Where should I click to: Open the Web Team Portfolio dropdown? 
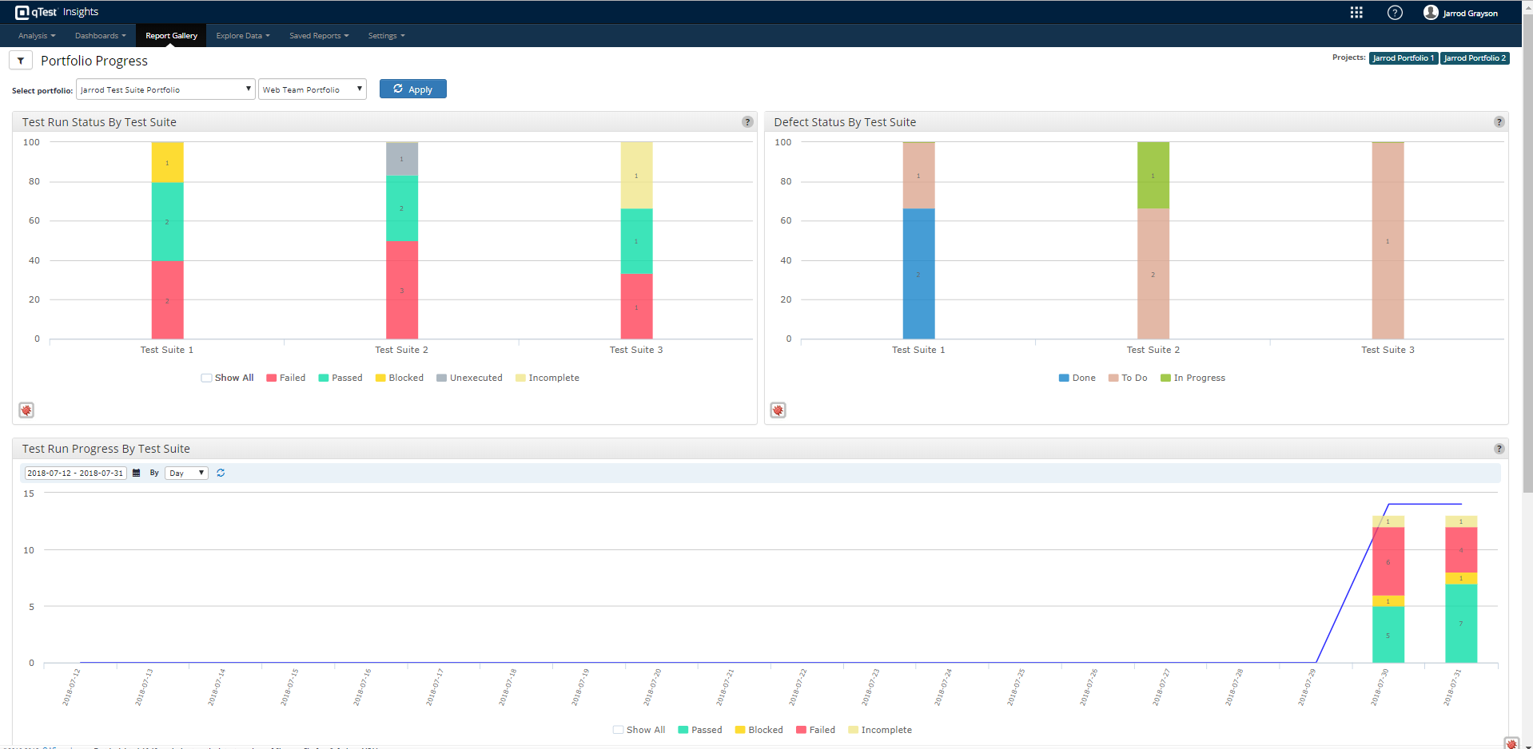click(312, 89)
